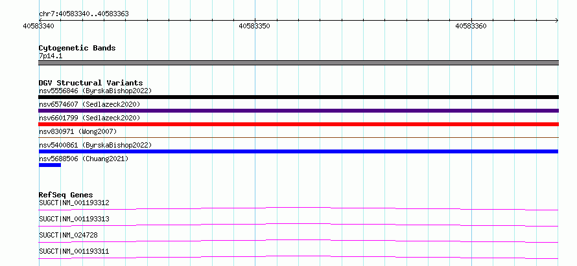Select the purple nsv6574607 variant bar
577x266 pixels.
click(298, 111)
